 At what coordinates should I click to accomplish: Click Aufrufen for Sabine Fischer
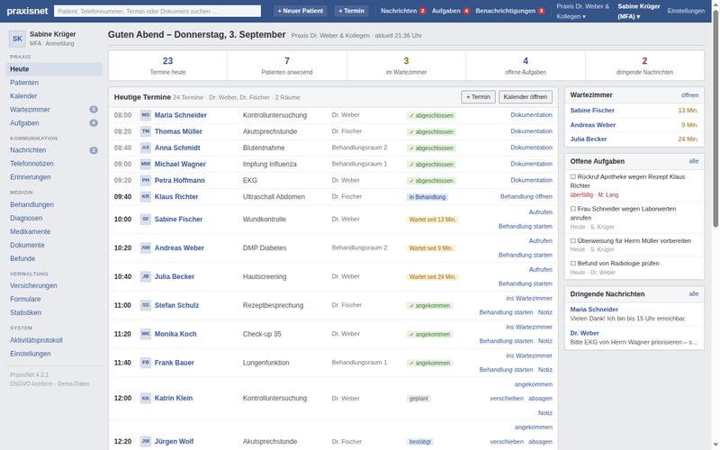pyautogui.click(x=541, y=212)
